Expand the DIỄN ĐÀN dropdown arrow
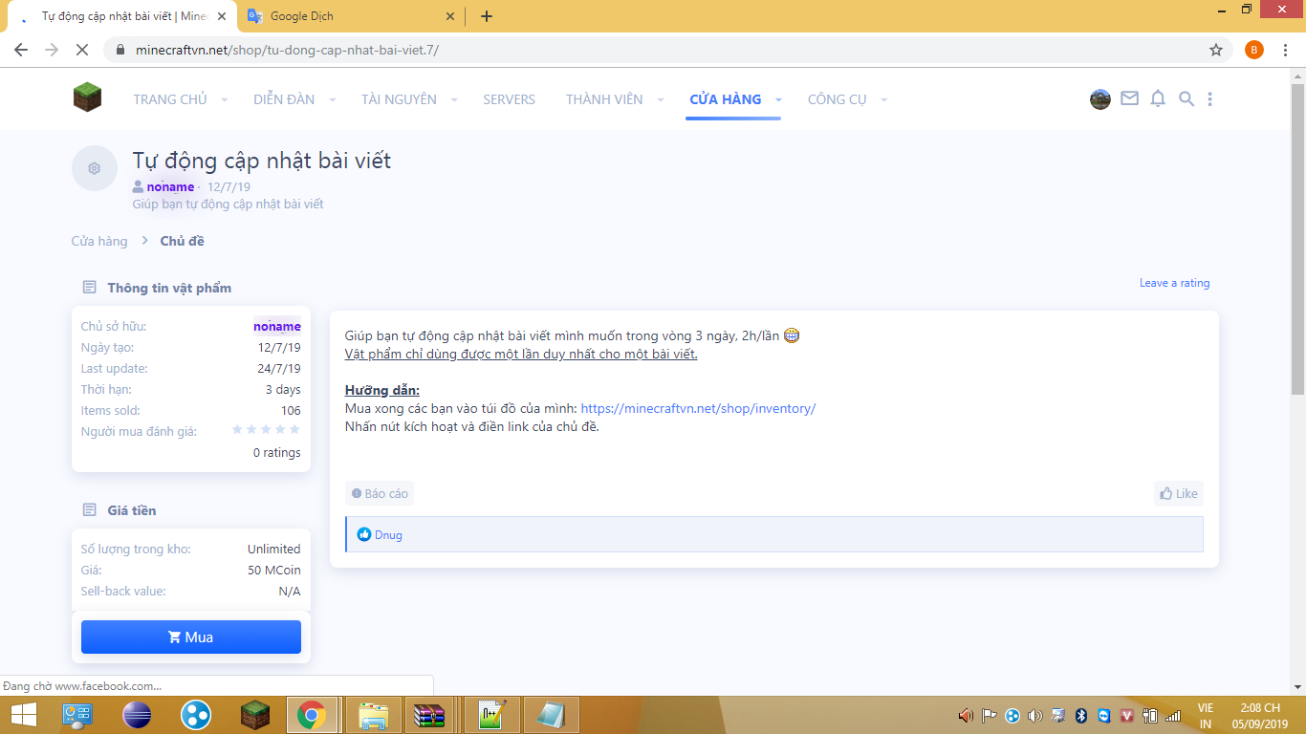The width and height of the screenshot is (1306, 734). tap(333, 99)
